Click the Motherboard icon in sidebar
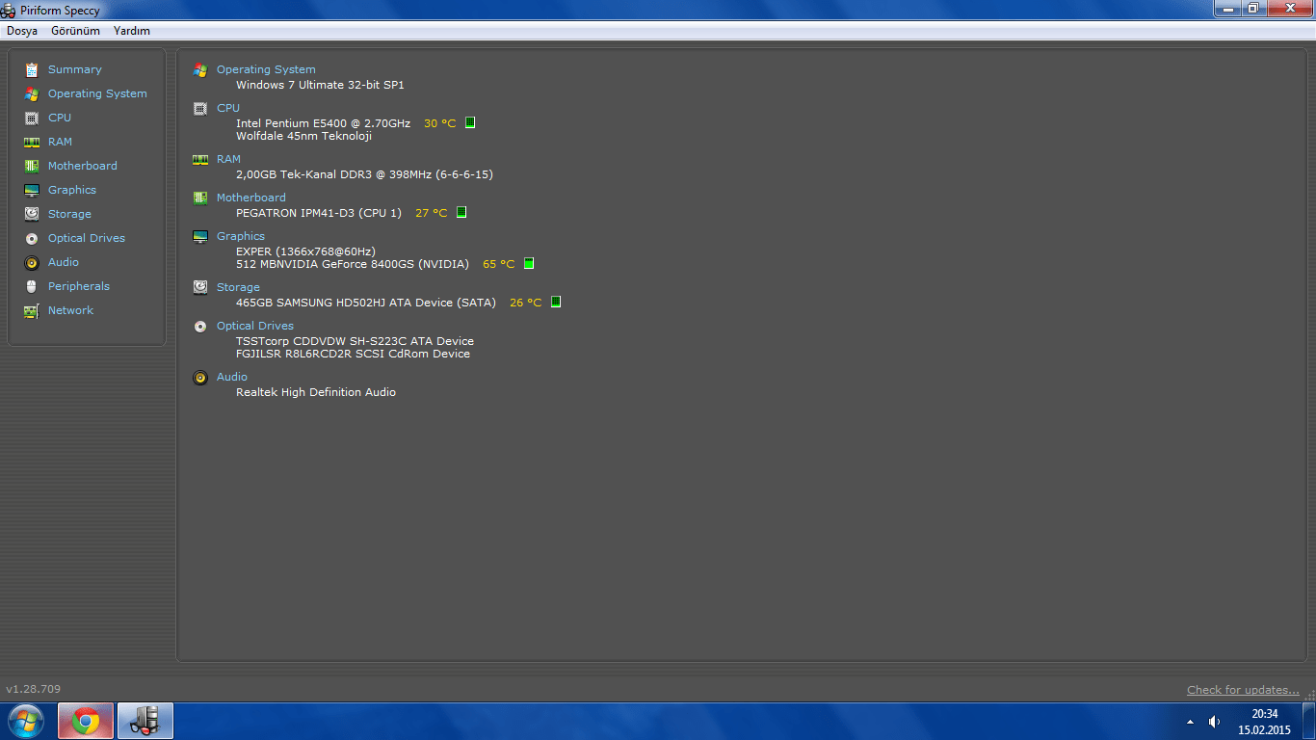Image resolution: width=1316 pixels, height=740 pixels. click(x=32, y=166)
